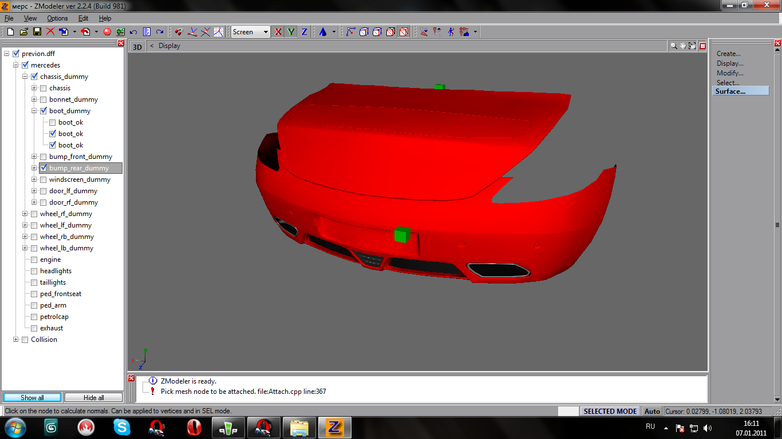Select the viewport pan hand tool
This screenshot has height=439, width=782.
click(x=683, y=46)
